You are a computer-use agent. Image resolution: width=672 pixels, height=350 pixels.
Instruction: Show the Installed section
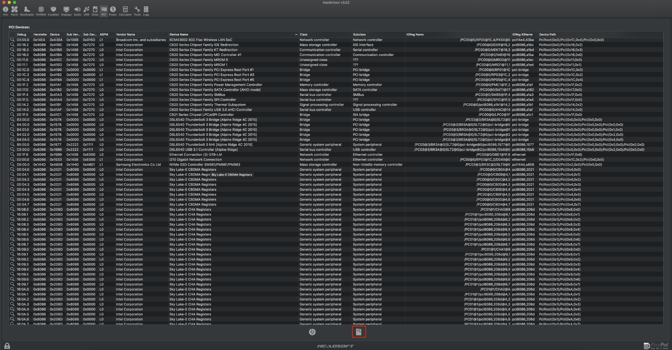(53, 11)
